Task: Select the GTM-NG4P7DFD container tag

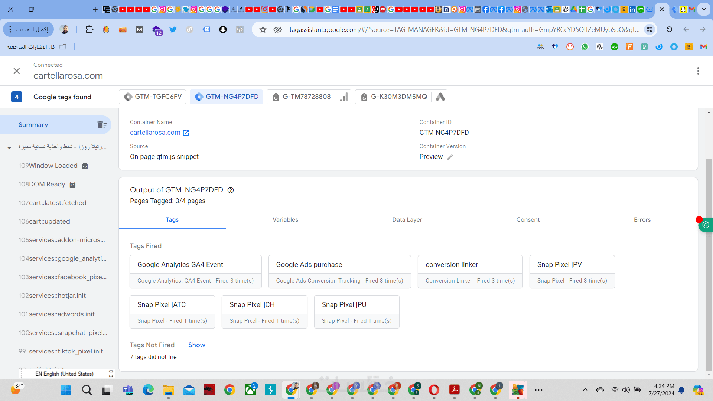Action: pyautogui.click(x=227, y=97)
